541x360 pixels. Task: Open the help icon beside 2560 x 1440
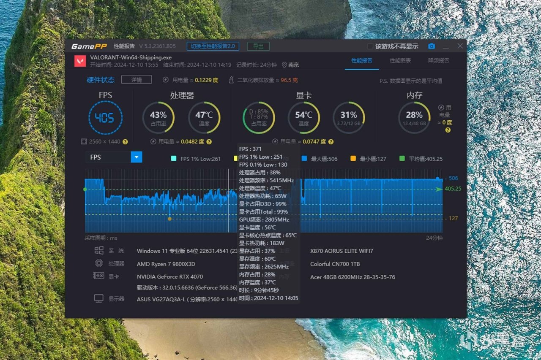pos(125,142)
